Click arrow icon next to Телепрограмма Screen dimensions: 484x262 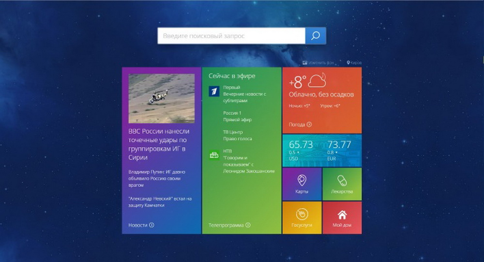pos(248,225)
